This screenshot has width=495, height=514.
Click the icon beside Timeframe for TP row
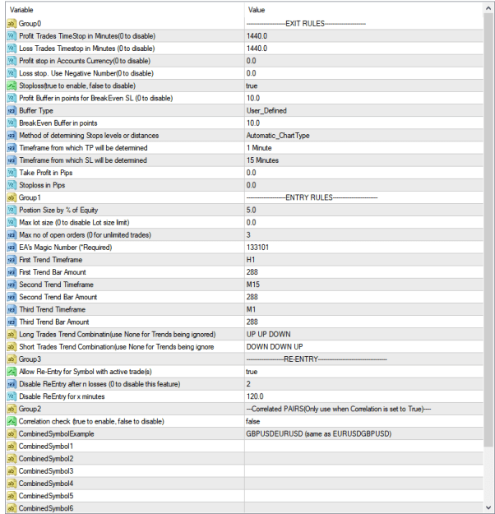12,148
